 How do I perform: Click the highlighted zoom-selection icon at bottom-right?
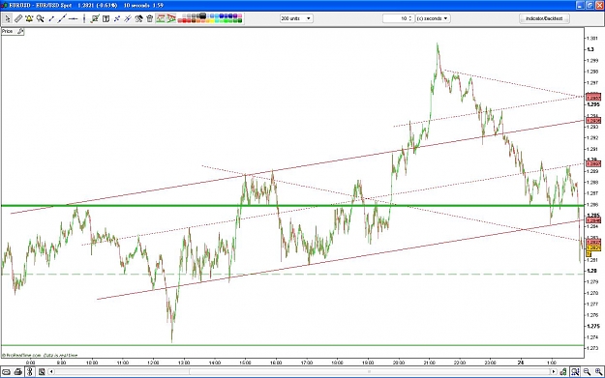pos(575,372)
